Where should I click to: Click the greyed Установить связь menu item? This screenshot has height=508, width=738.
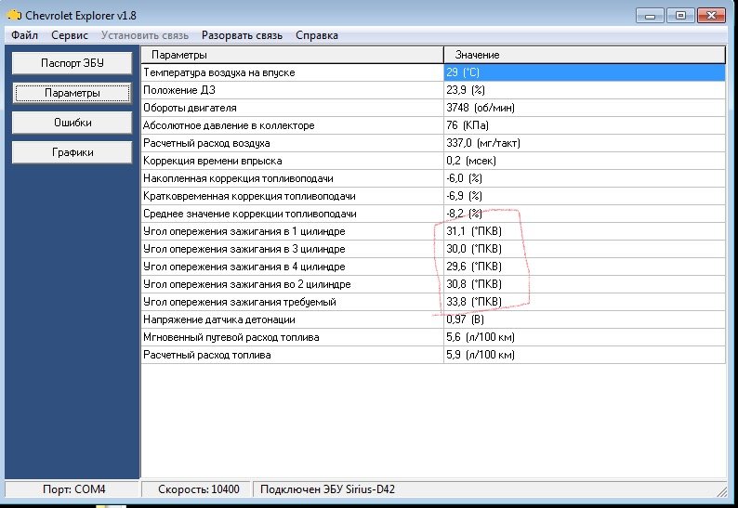tap(144, 35)
